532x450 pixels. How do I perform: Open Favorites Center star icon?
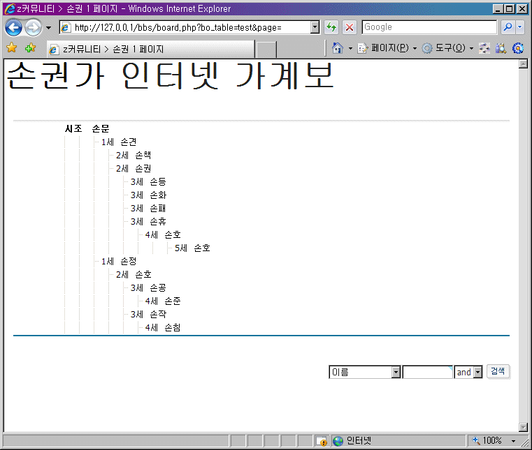(12, 48)
